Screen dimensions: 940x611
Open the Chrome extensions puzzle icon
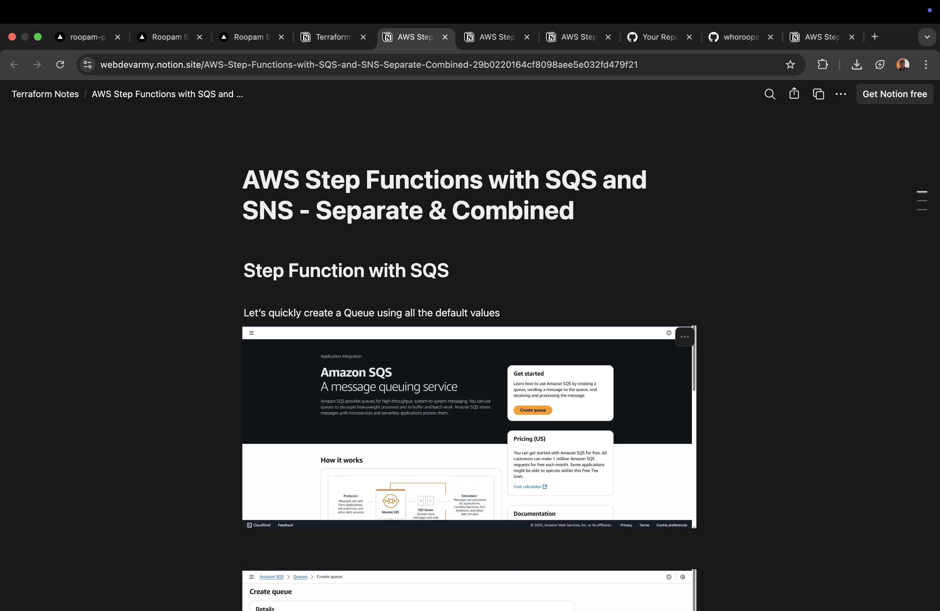tap(822, 64)
